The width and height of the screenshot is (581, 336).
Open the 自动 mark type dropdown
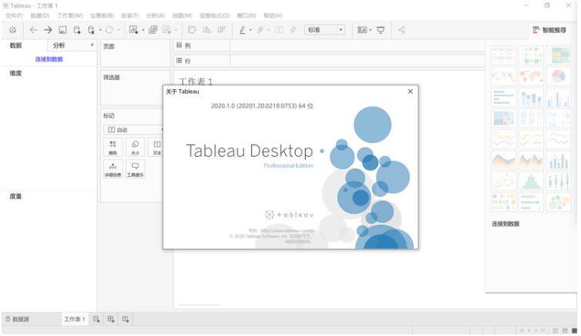click(x=136, y=130)
